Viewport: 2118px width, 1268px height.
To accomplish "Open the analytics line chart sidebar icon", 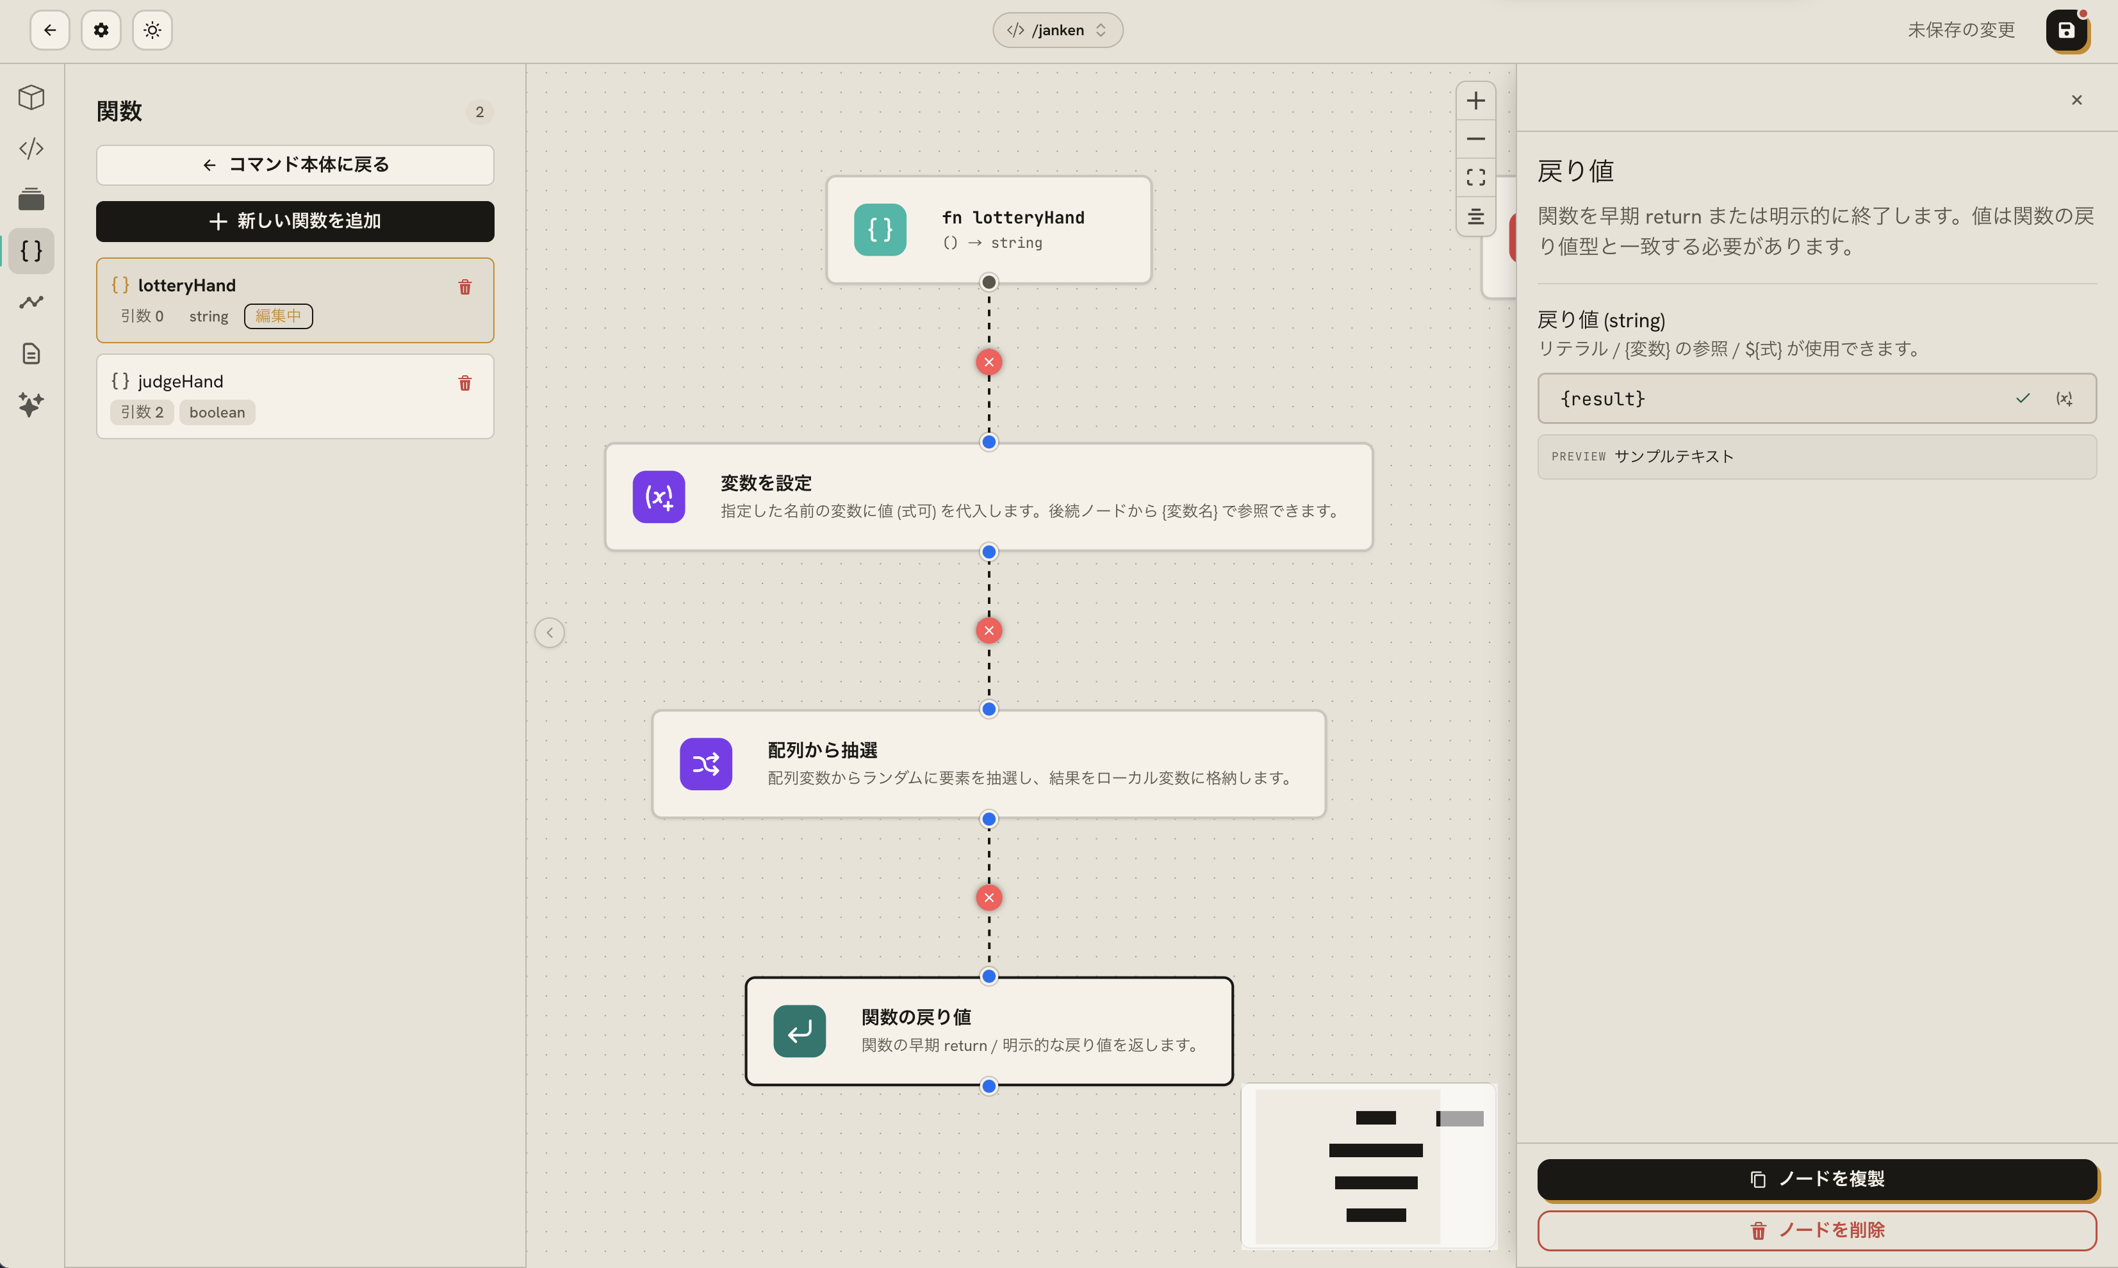I will [x=31, y=302].
